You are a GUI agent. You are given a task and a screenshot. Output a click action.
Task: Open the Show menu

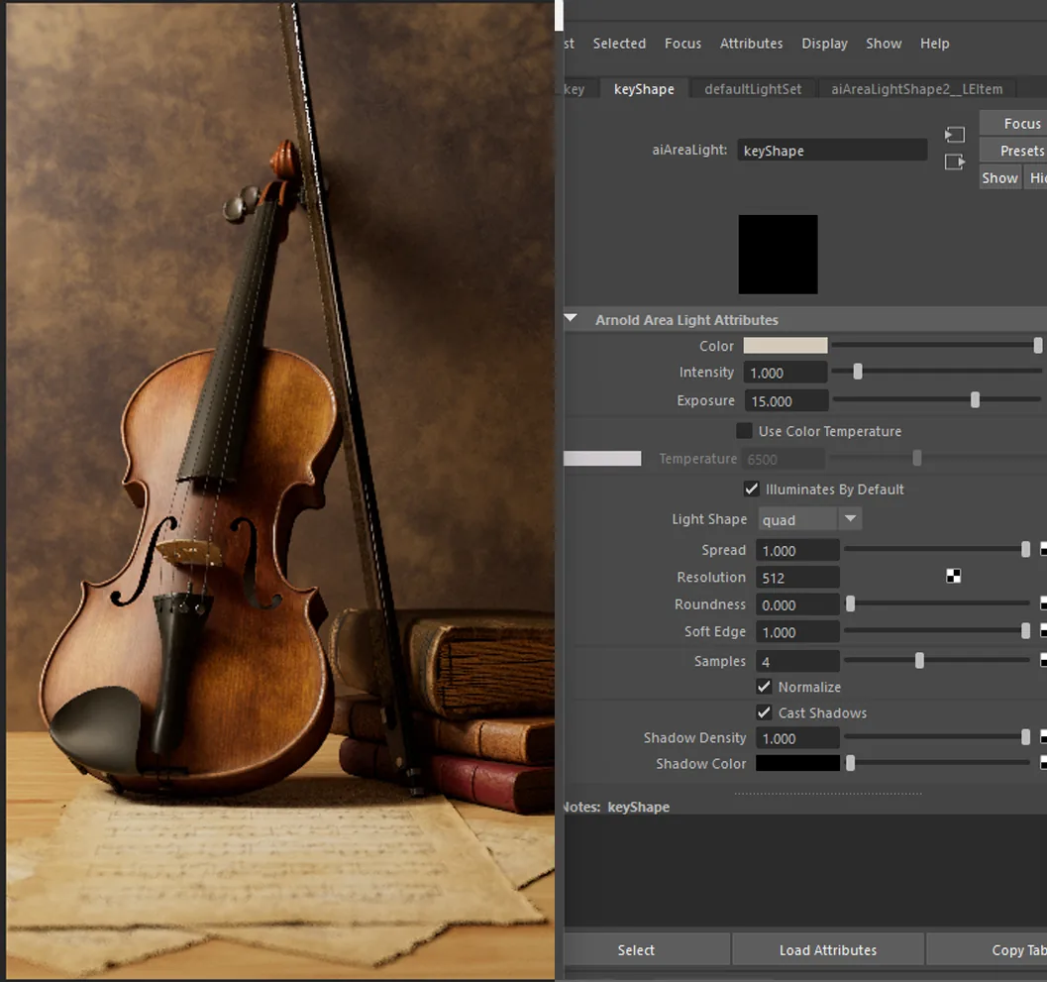click(x=884, y=44)
